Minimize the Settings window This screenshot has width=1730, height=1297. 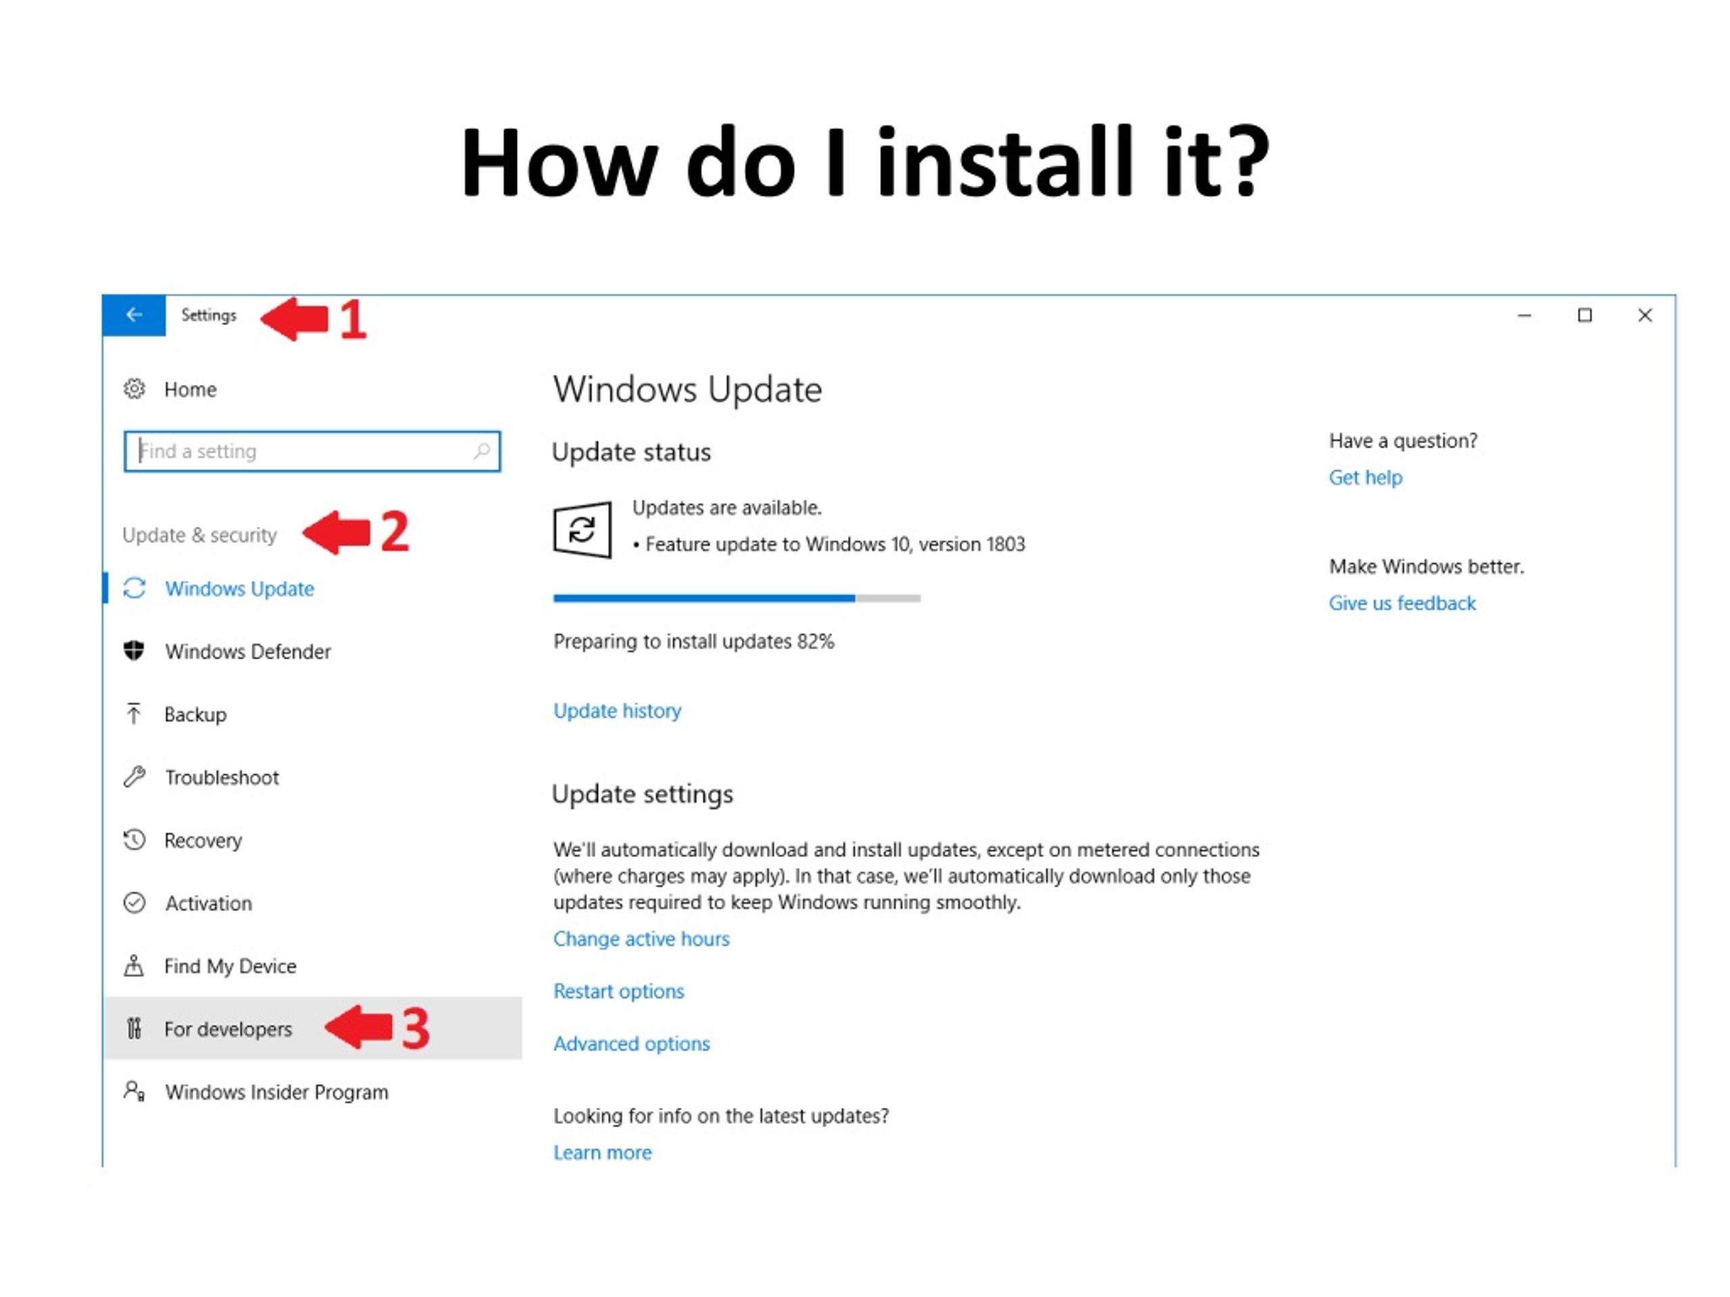[x=1525, y=315]
